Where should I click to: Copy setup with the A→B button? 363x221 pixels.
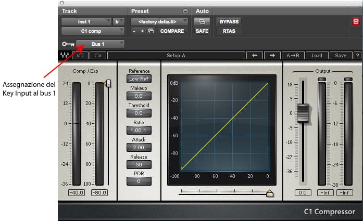(x=293, y=56)
